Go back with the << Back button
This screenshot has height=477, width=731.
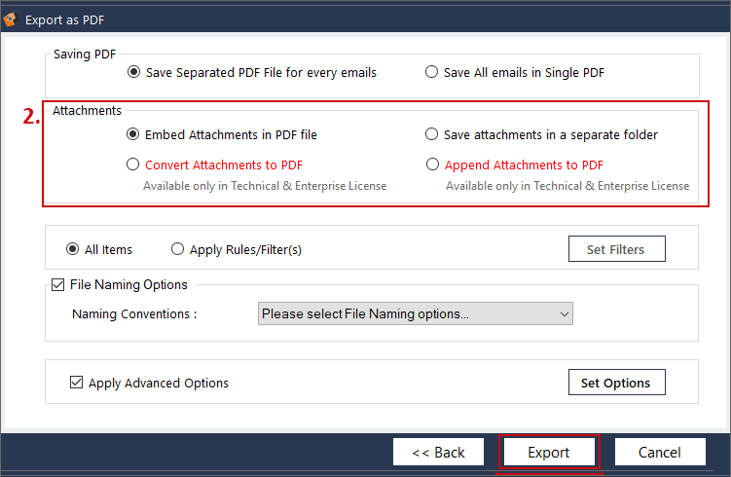[438, 453]
